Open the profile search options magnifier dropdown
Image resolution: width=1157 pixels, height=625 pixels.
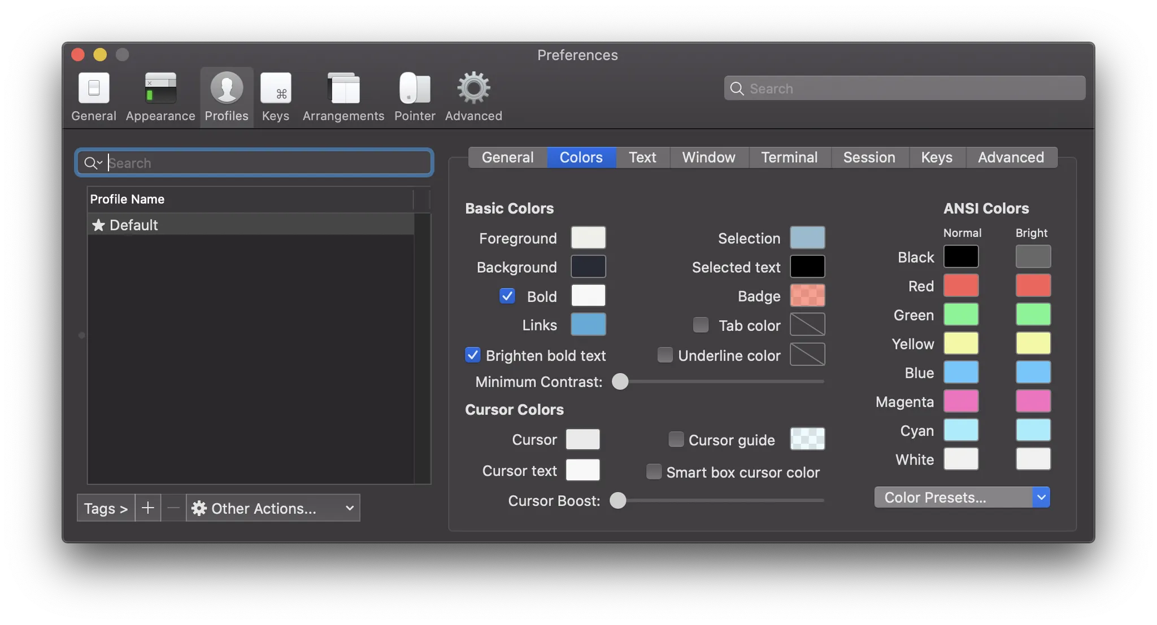click(93, 163)
